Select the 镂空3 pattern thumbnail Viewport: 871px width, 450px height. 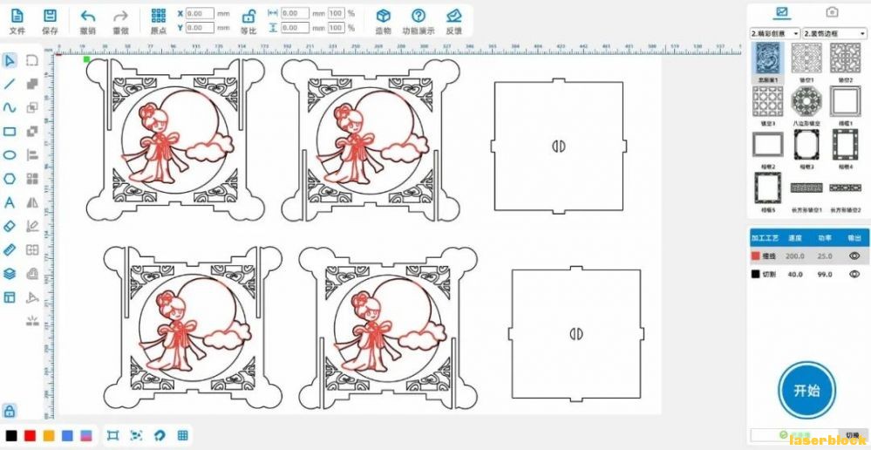click(x=767, y=101)
